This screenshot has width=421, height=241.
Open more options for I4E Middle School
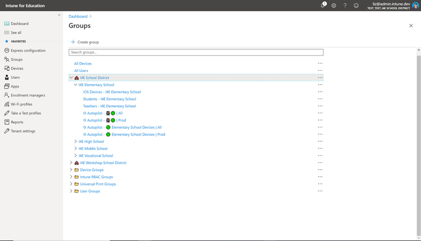[x=320, y=148]
